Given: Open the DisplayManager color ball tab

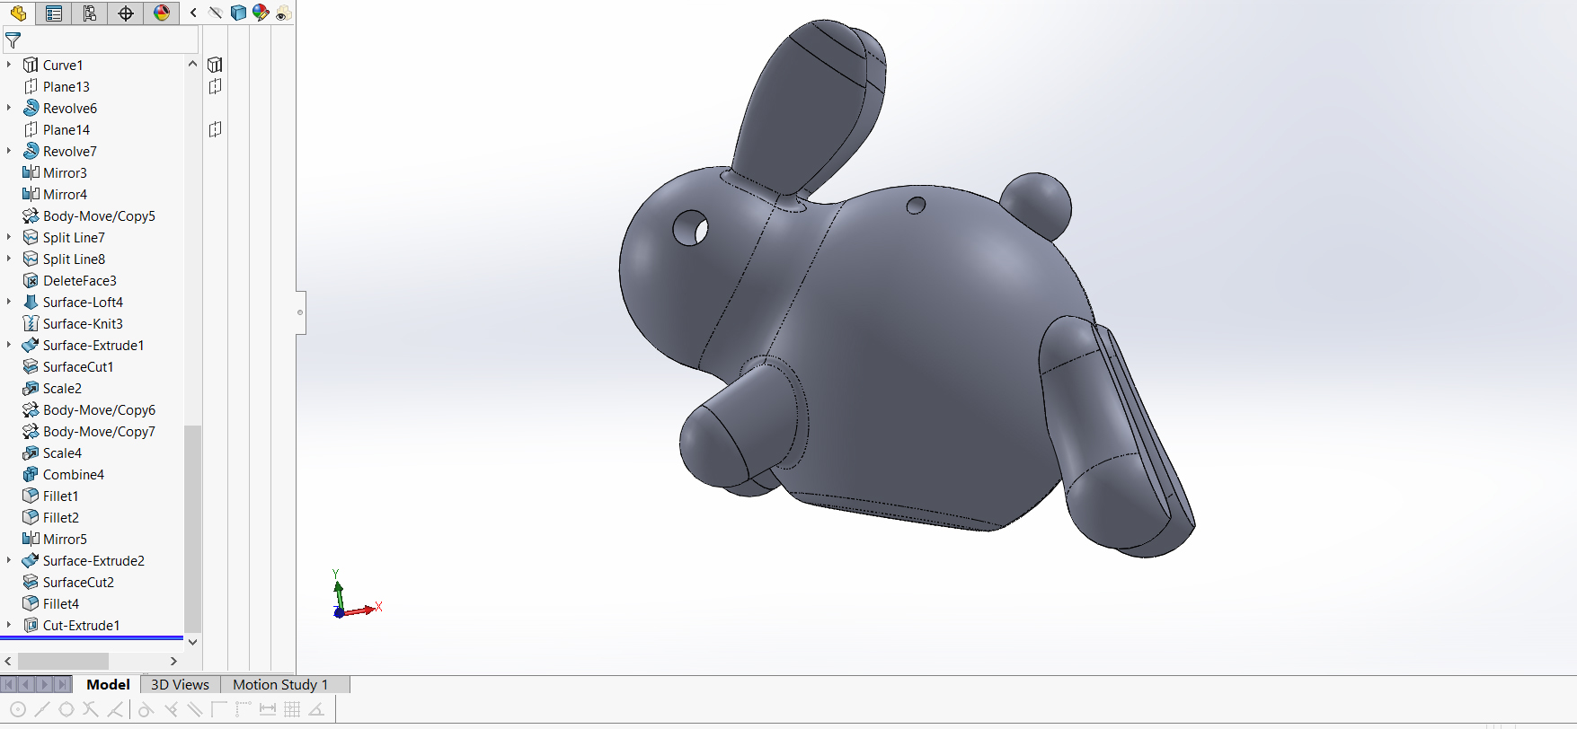Looking at the screenshot, I should [162, 13].
